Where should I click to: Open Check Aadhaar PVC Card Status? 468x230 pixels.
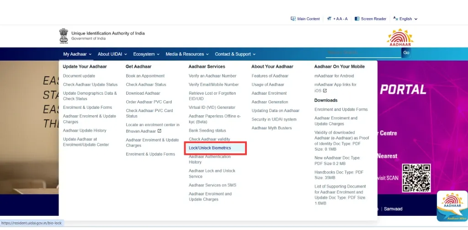pos(149,113)
